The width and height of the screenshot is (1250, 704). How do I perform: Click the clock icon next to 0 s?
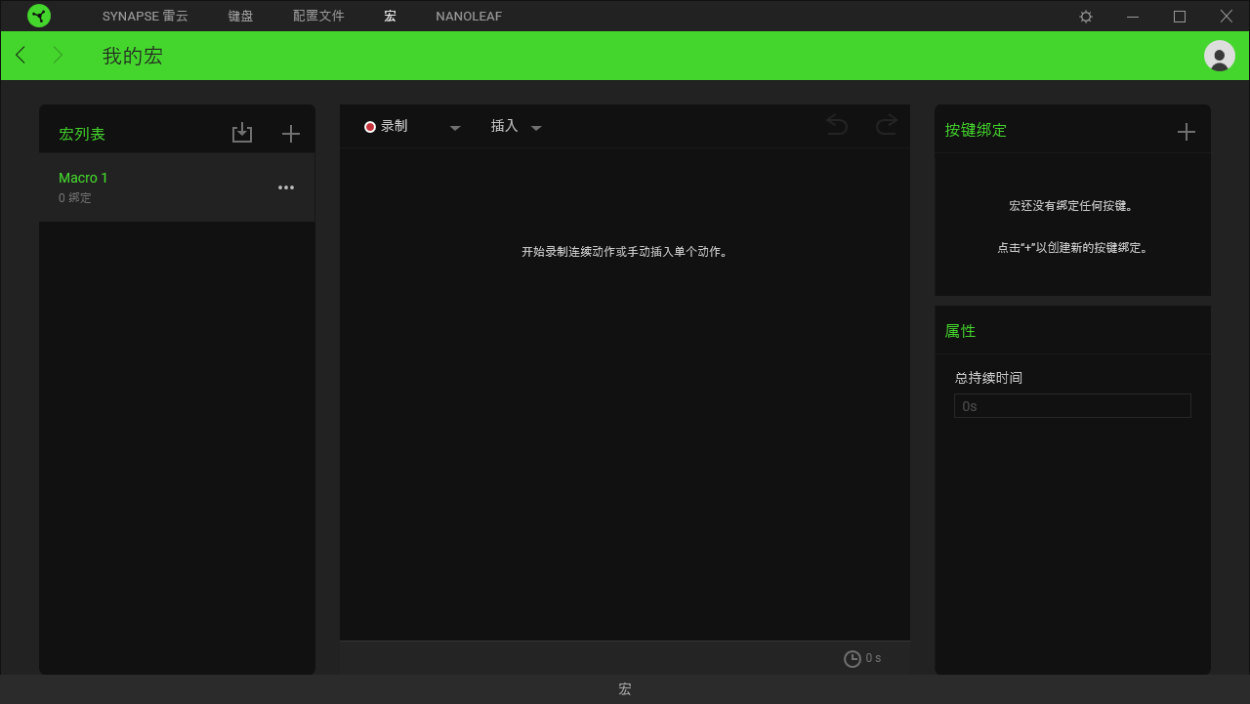coord(852,658)
